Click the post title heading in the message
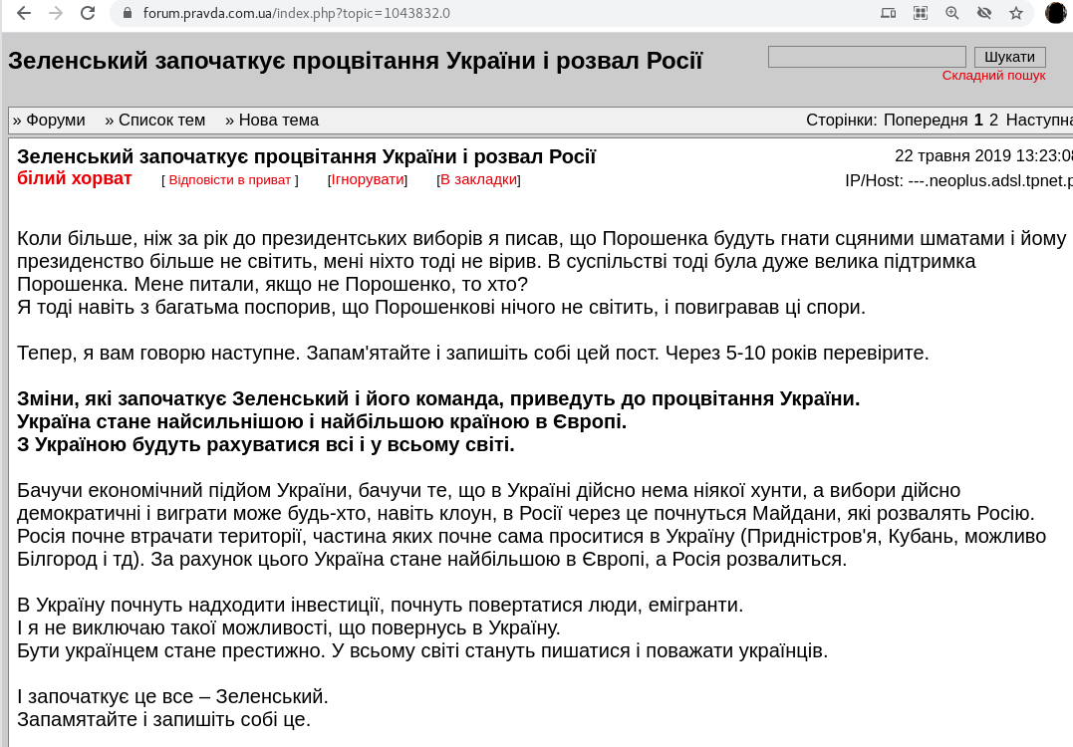The image size is (1073, 747). (306, 156)
